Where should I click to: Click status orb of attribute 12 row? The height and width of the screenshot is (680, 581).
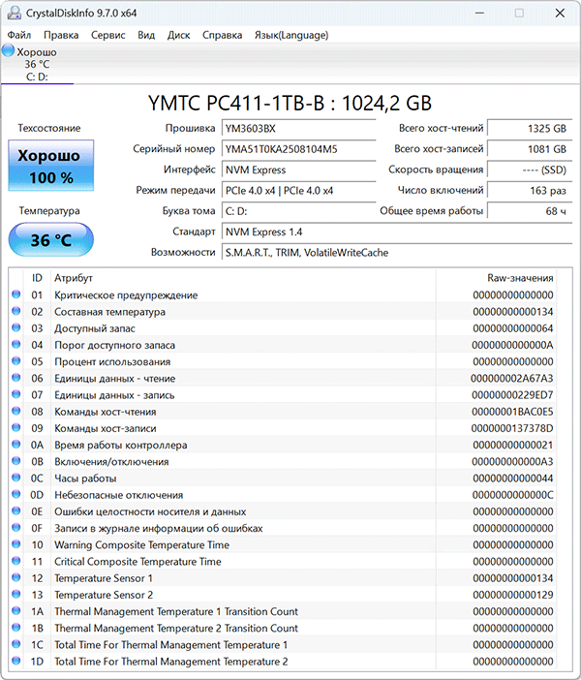16,577
